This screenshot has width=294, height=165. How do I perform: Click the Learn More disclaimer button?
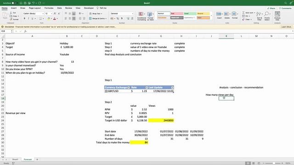pyautogui.click(x=286, y=27)
